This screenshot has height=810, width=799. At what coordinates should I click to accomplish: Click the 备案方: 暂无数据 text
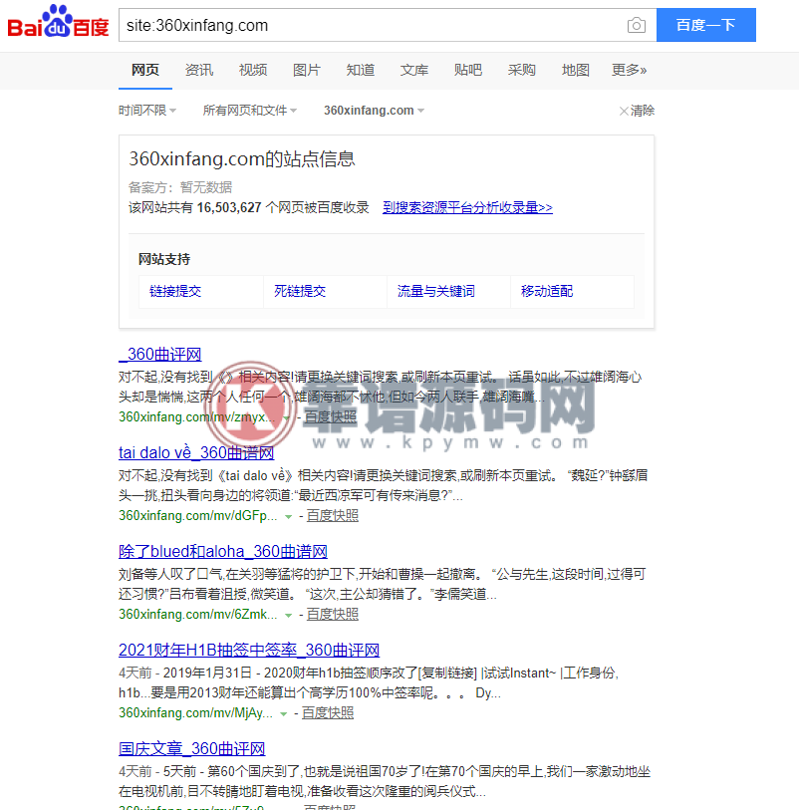[x=180, y=187]
